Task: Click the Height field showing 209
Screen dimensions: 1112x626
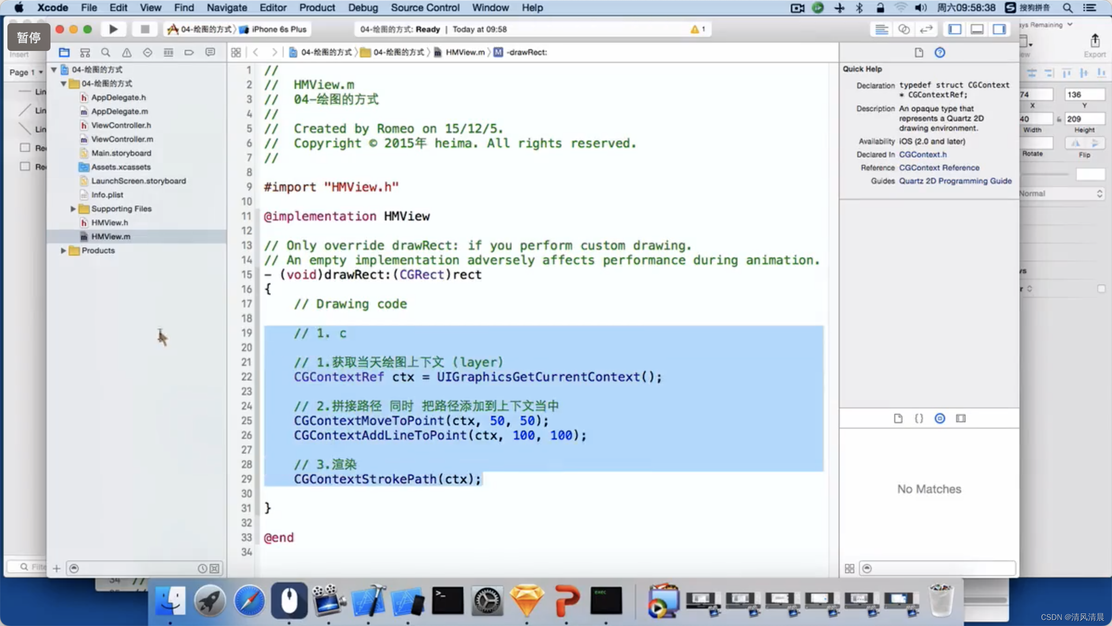Action: [1085, 119]
